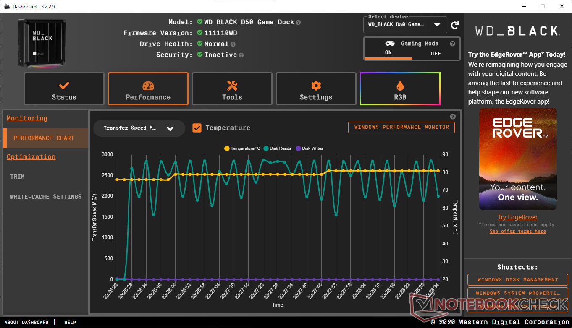The height and width of the screenshot is (328, 572).
Task: Turn Gaming Mode ON
Action: coord(388,53)
